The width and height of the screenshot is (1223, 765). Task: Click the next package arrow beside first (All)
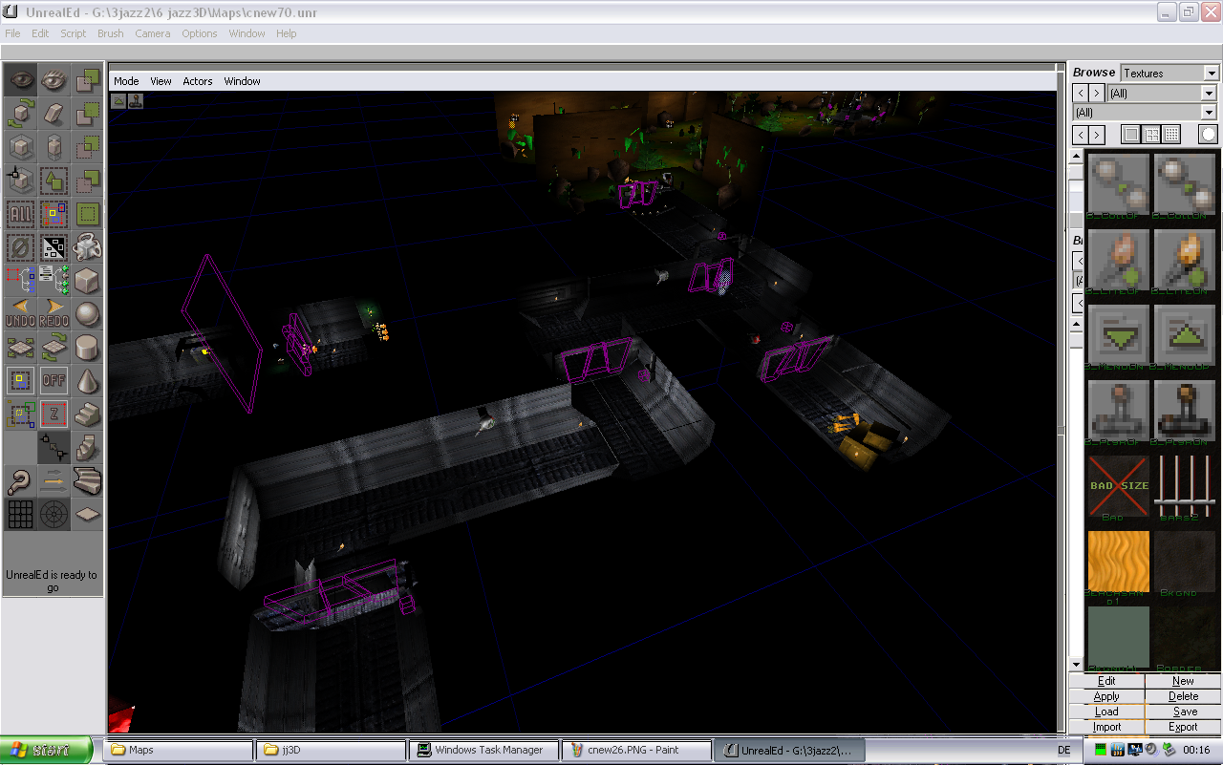pos(1097,93)
